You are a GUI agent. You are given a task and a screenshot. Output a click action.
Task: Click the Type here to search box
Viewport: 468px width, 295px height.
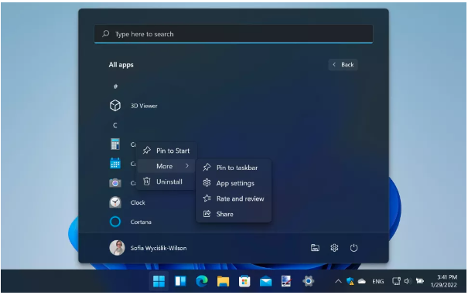(x=234, y=34)
